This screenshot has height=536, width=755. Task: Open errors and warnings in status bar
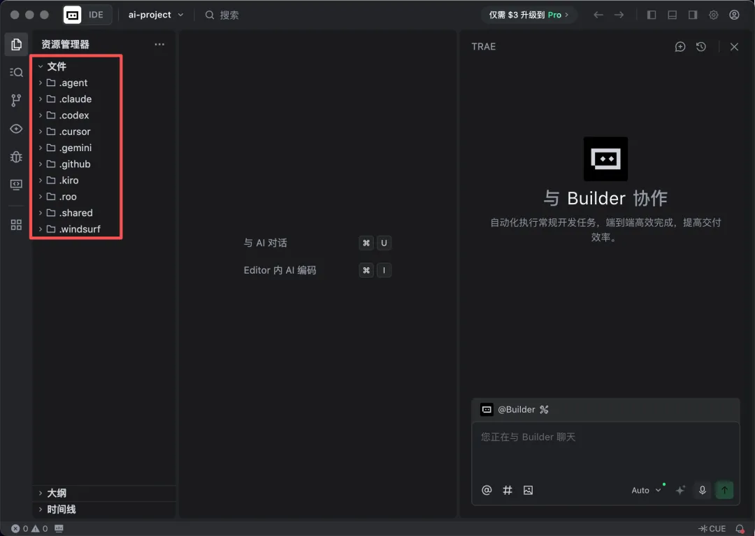29,529
